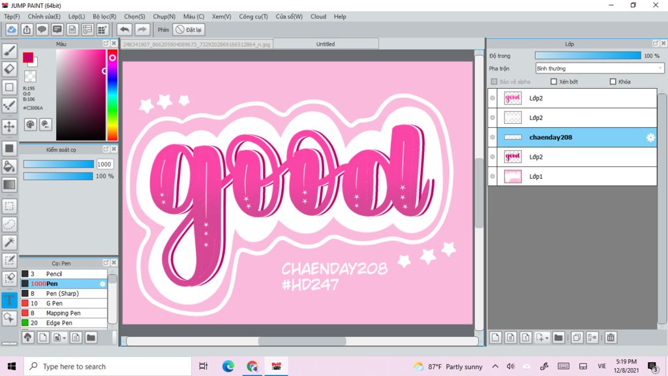Select the Bucket fill tool
The height and width of the screenshot is (376, 668).
tap(9, 166)
